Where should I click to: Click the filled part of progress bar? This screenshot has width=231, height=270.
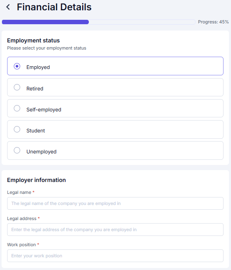pyautogui.click(x=45, y=22)
